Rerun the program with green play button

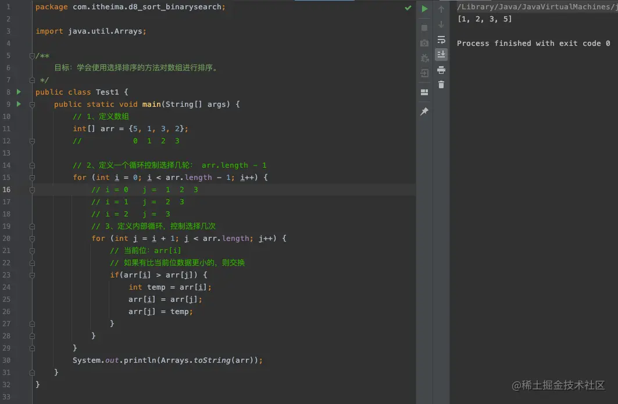[x=424, y=9]
